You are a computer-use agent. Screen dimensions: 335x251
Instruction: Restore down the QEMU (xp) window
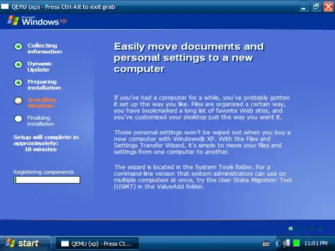coord(316,7)
